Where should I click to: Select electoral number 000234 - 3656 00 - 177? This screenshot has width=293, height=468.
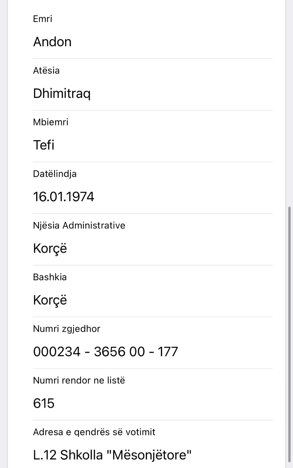click(x=105, y=352)
